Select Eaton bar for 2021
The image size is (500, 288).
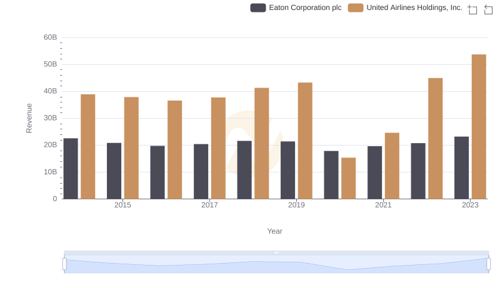tap(374, 172)
